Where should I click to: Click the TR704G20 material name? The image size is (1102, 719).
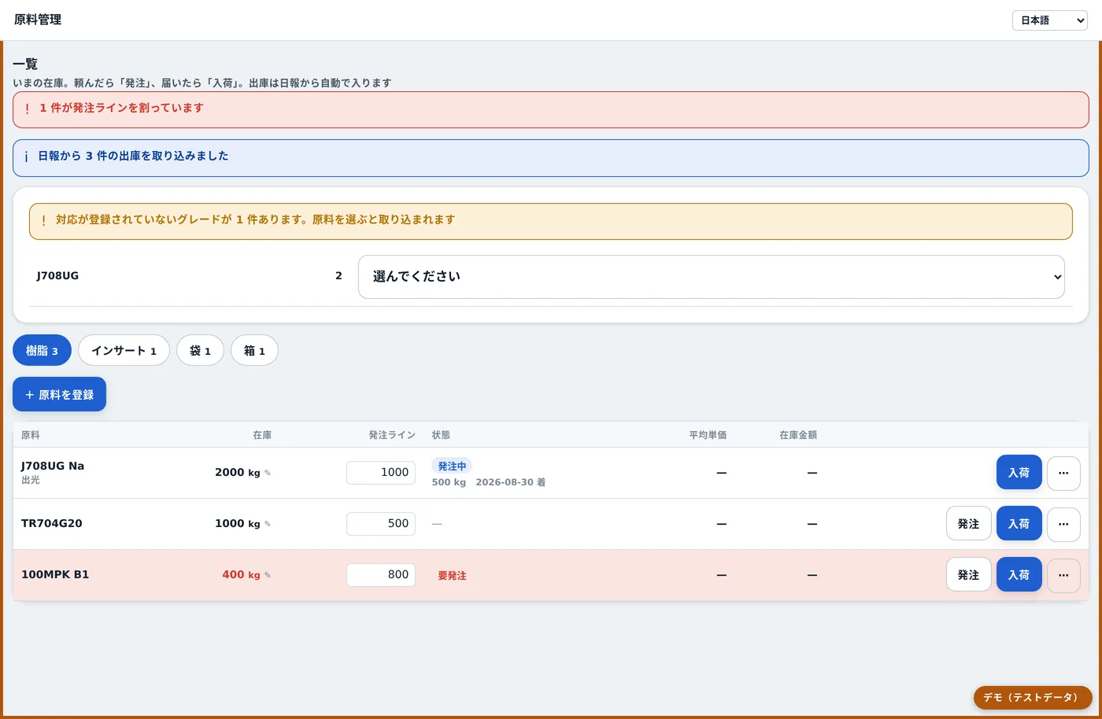tap(52, 523)
